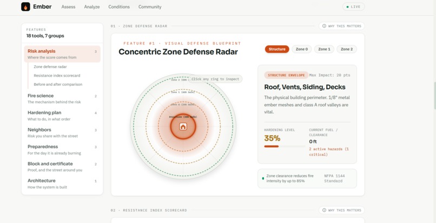Click the green dot in LIVE badge
The image size is (436, 223).
point(348,7)
